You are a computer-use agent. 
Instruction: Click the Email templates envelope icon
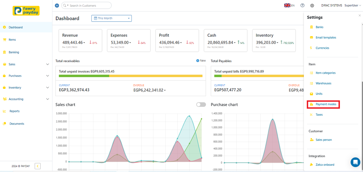(x=311, y=38)
